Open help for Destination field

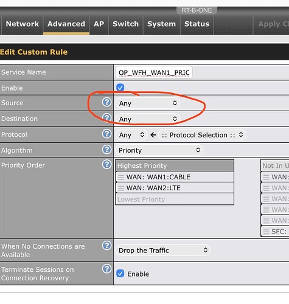tap(106, 118)
